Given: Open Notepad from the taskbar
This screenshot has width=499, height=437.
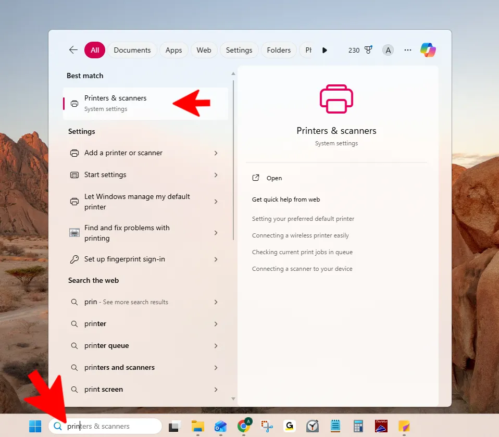Looking at the screenshot, I should click(335, 426).
